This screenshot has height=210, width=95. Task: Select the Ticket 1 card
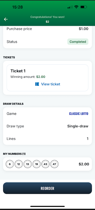(47, 78)
